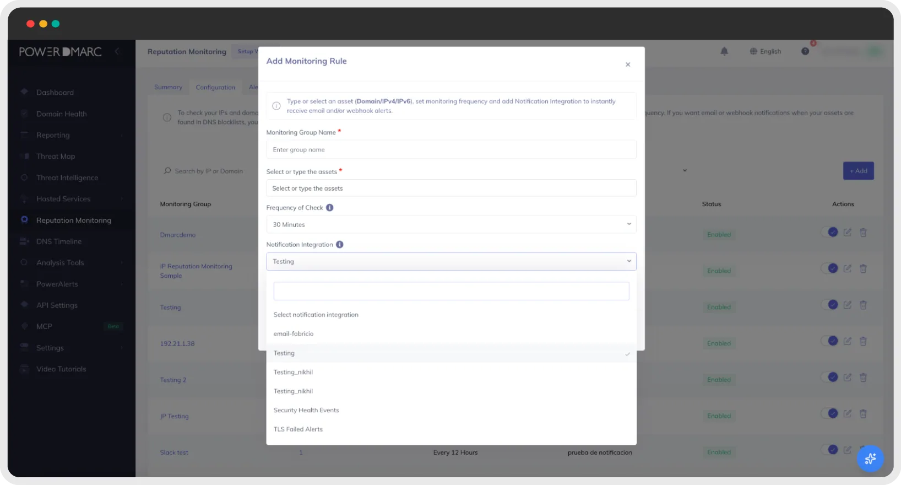Open the AI assistant sparkle button

click(x=870, y=459)
